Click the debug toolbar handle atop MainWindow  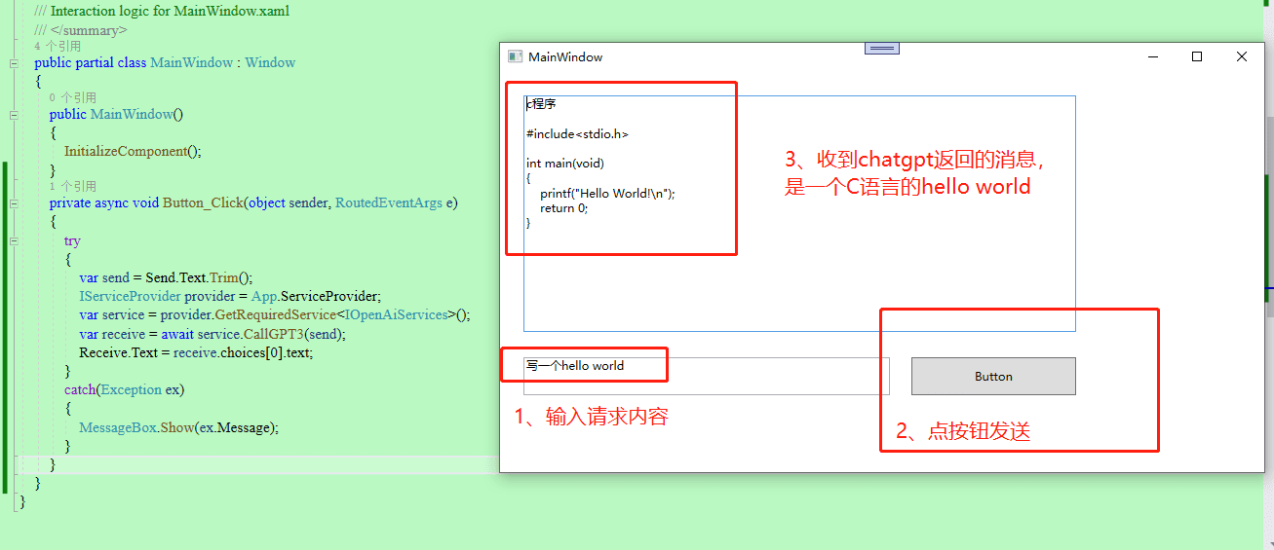pos(881,49)
